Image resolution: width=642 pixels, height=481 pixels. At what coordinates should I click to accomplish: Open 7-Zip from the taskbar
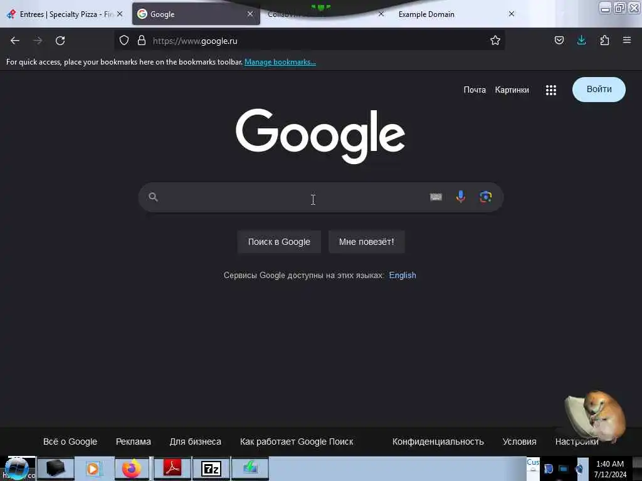211,468
